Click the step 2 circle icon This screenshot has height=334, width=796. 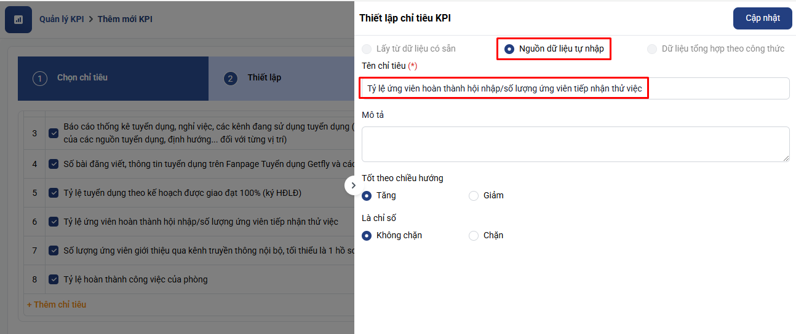[x=231, y=79]
